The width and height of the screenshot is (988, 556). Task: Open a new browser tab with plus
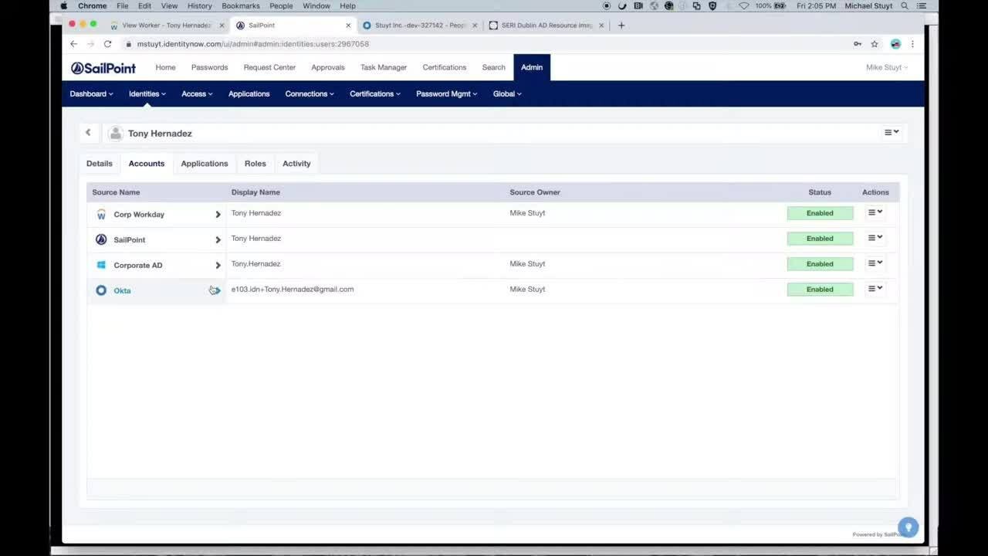[x=621, y=25]
